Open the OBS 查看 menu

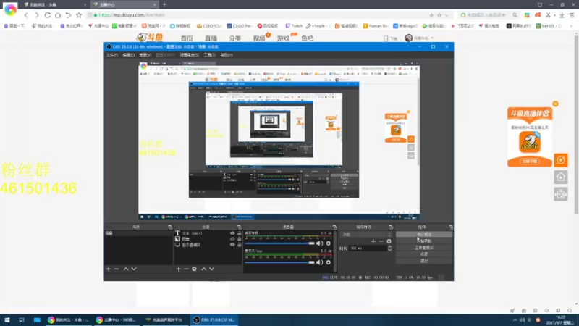145,55
